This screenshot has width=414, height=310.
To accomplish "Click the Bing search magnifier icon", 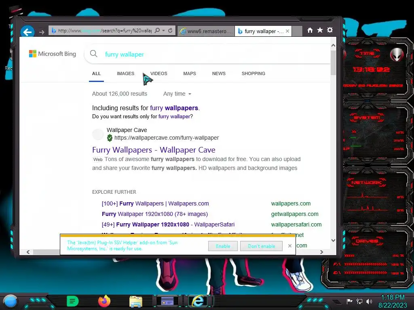I will 93,54.
